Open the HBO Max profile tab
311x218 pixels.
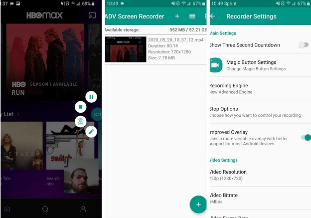click(83, 209)
